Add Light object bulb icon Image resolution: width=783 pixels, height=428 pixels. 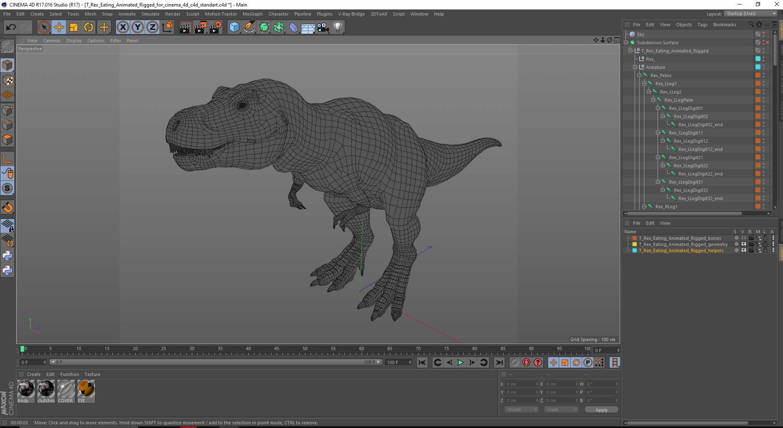pos(338,27)
